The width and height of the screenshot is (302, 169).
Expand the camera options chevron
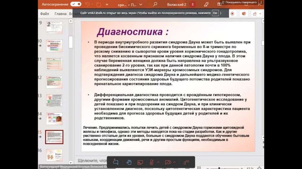[x=175, y=162]
